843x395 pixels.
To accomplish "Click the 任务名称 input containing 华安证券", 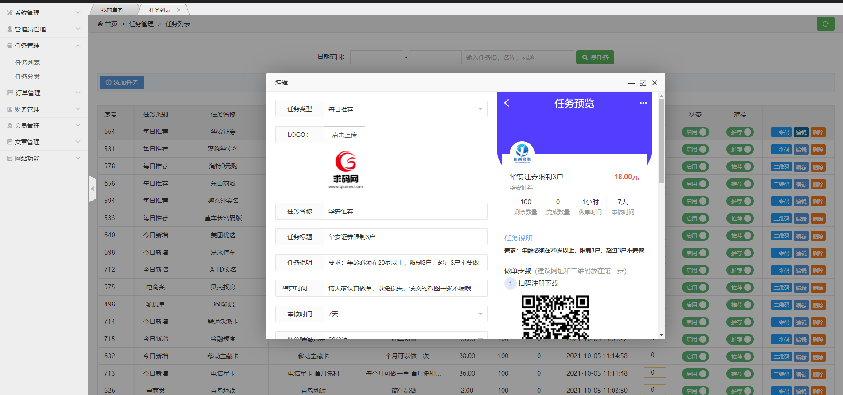I will 405,211.
